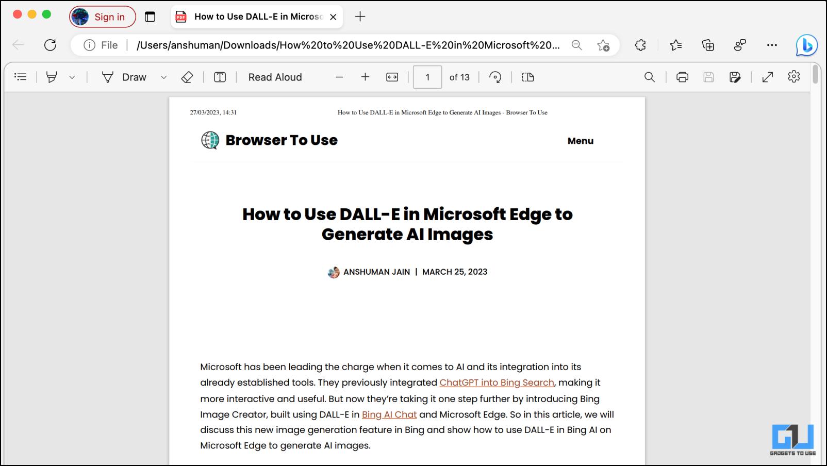Click the ChatGPT into Bing Search link
Viewport: 827px width, 466px height.
(x=497, y=382)
